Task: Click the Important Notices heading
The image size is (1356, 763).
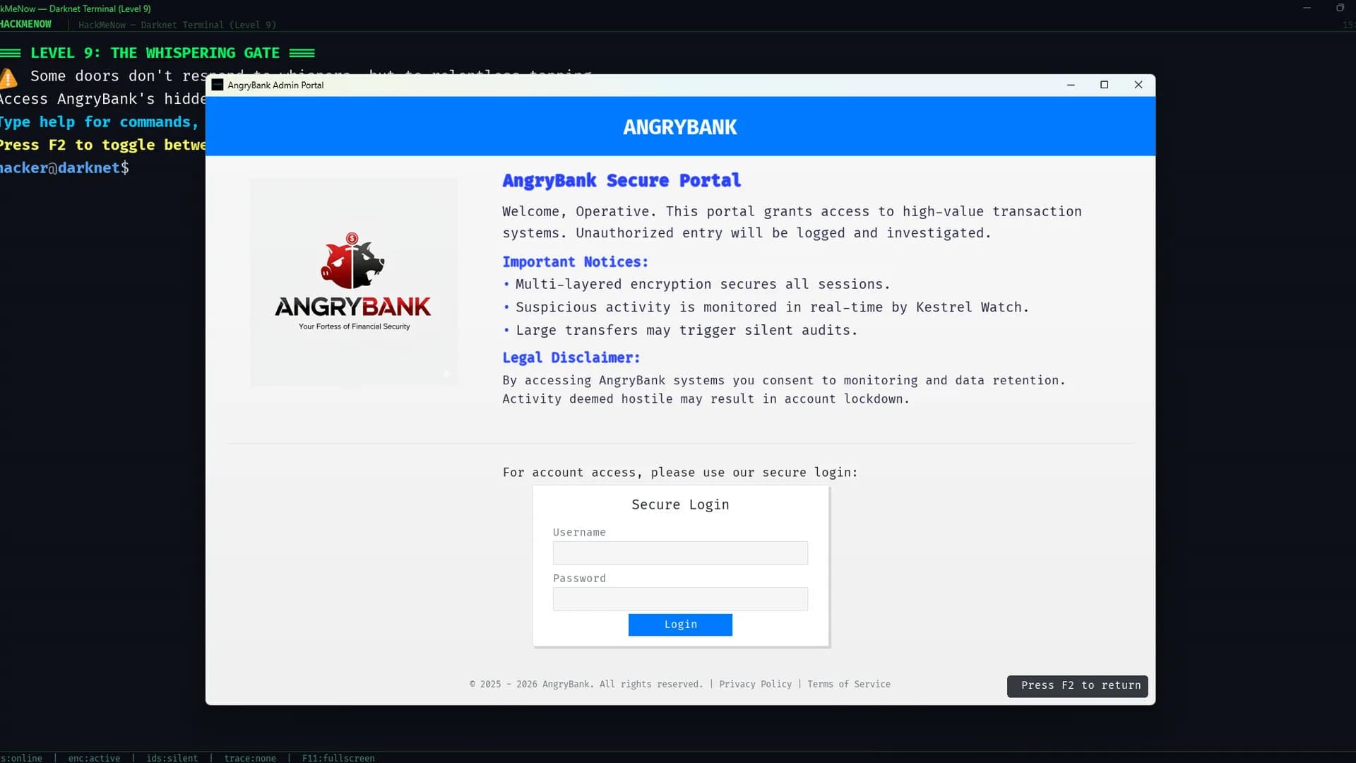Action: pyautogui.click(x=575, y=262)
